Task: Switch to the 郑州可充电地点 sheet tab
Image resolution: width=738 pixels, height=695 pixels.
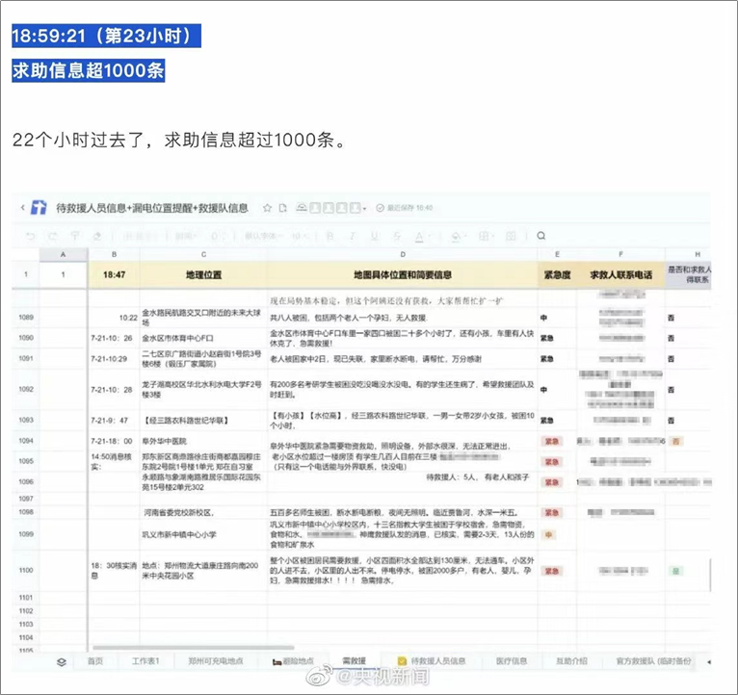Action: click(x=216, y=661)
